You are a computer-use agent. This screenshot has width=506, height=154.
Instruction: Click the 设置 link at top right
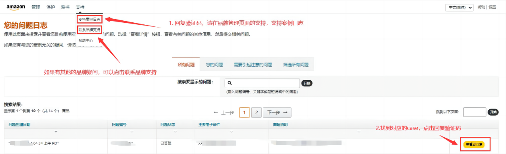coord(492,7)
